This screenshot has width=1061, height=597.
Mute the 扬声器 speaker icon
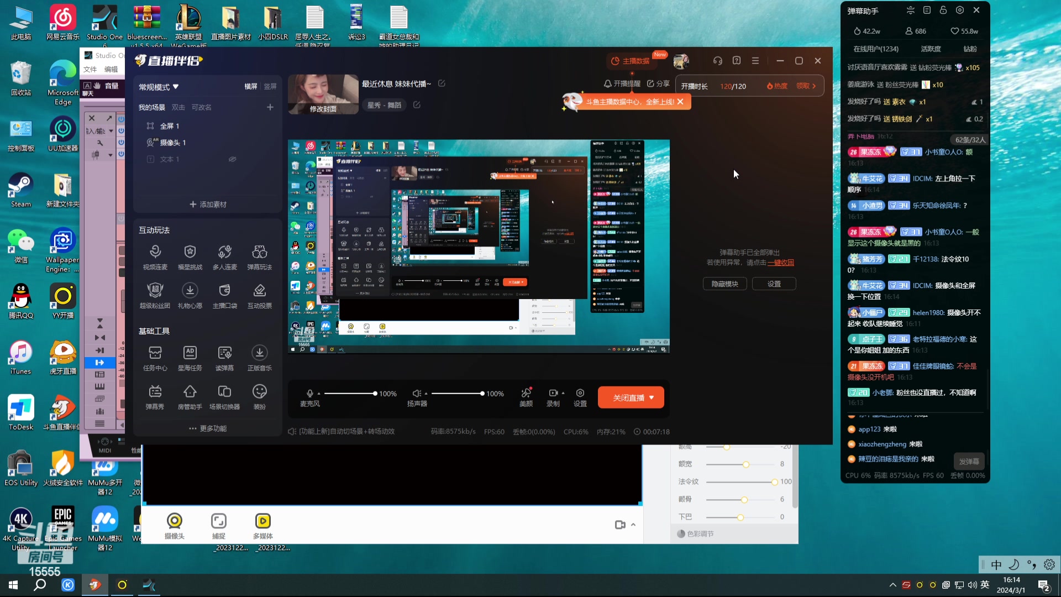(x=417, y=393)
